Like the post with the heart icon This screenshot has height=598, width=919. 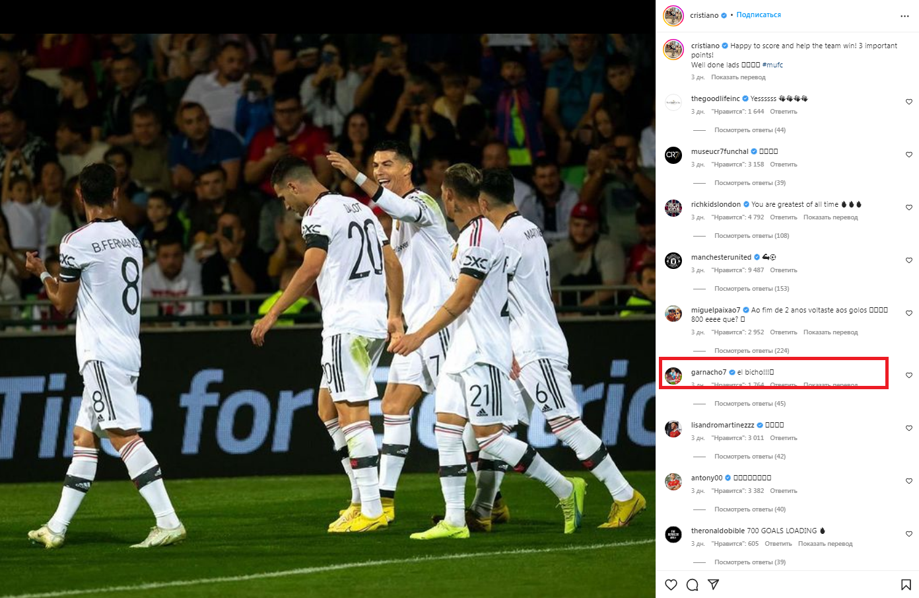(x=671, y=585)
